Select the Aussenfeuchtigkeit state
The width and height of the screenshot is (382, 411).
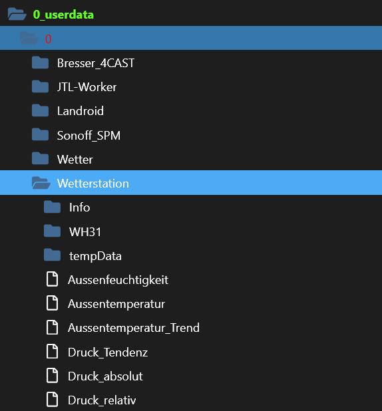pyautogui.click(x=118, y=280)
